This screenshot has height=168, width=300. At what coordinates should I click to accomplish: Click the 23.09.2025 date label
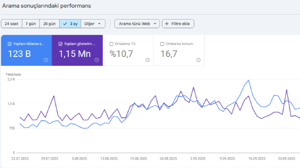click(287, 159)
